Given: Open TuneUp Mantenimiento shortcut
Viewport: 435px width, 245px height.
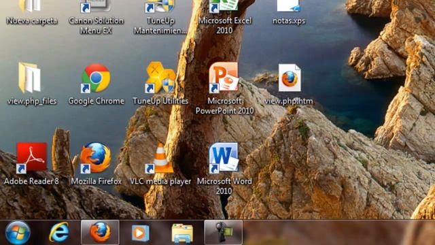Looking at the screenshot, I should coord(160,6).
